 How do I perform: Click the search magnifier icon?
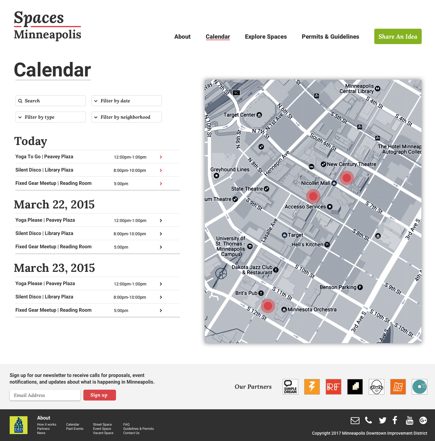(x=20, y=101)
